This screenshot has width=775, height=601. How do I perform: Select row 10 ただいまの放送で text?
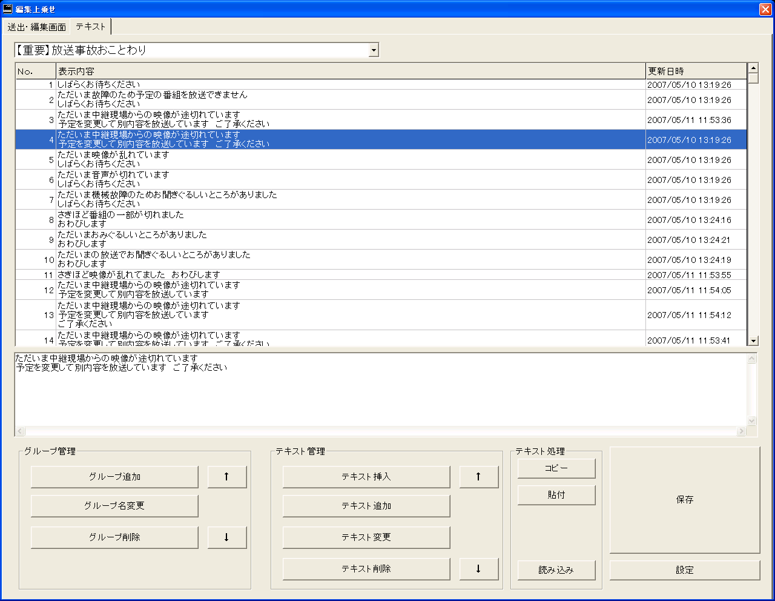click(x=381, y=259)
